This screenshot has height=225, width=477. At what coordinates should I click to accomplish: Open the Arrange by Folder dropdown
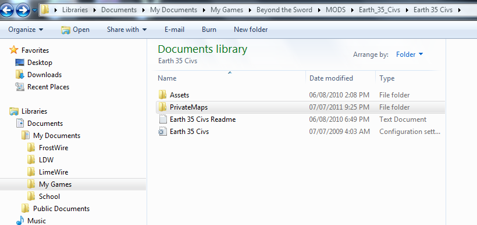[x=410, y=55]
